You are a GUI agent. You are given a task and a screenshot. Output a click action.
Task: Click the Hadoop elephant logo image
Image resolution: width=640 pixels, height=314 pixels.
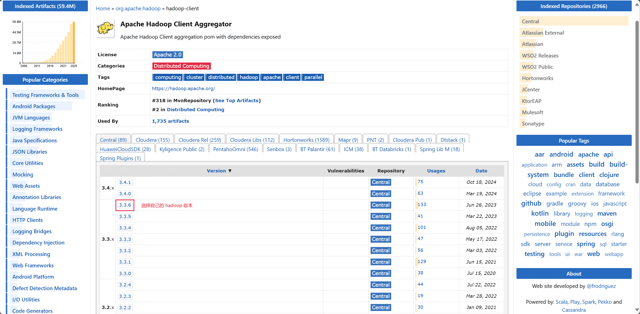(105, 28)
